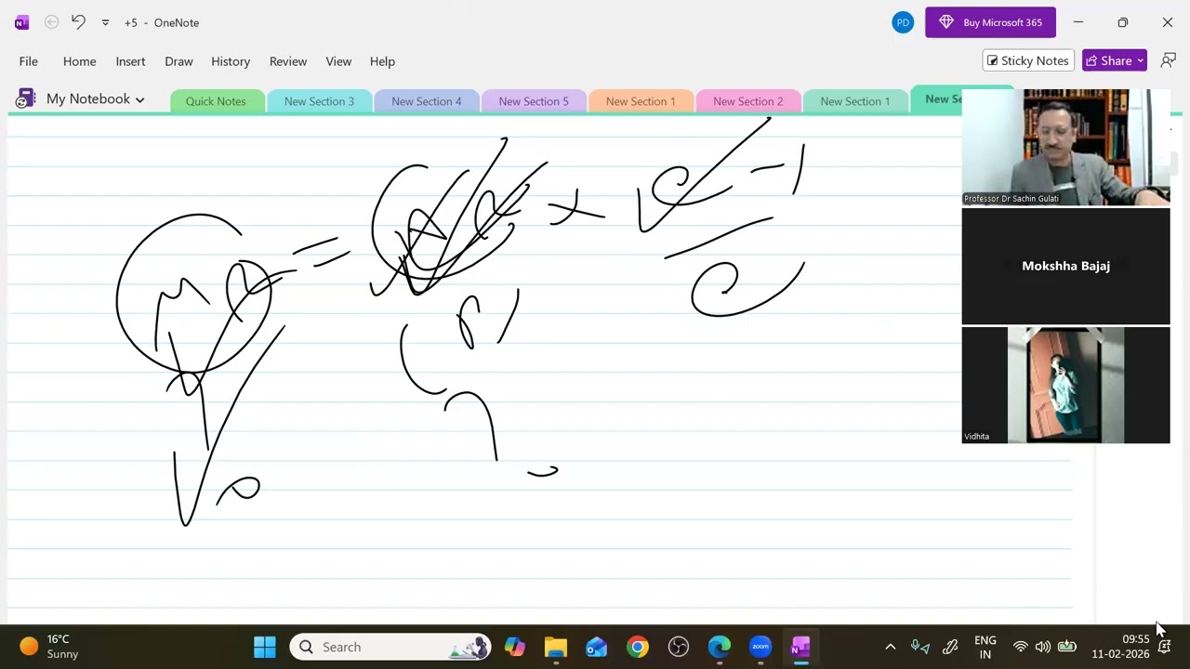
Task: Click the taskbar Search box
Action: pyautogui.click(x=390, y=647)
